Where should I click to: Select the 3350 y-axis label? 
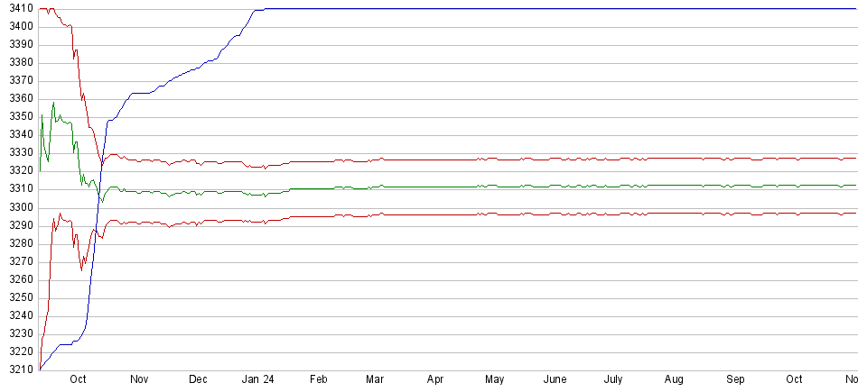[x=17, y=117]
